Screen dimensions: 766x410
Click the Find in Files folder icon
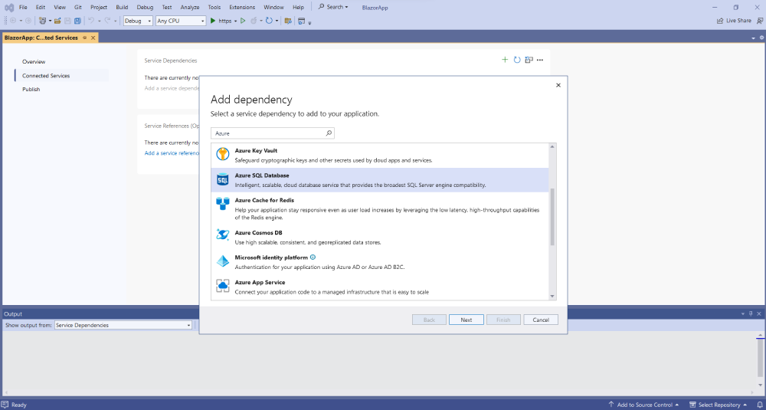point(288,21)
